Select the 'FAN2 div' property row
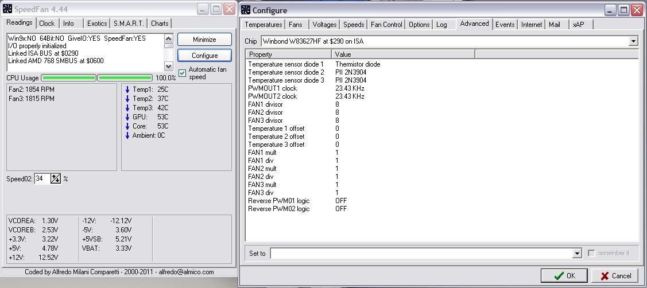647x288 pixels. (441, 177)
